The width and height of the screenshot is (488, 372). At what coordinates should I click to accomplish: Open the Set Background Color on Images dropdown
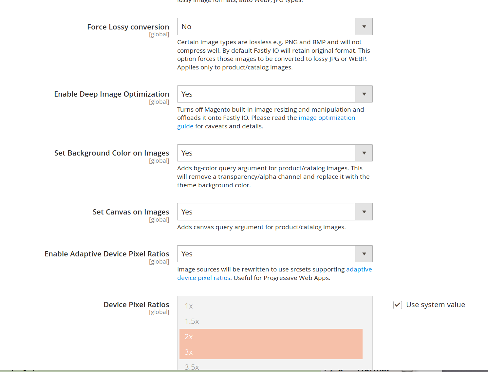[274, 153]
